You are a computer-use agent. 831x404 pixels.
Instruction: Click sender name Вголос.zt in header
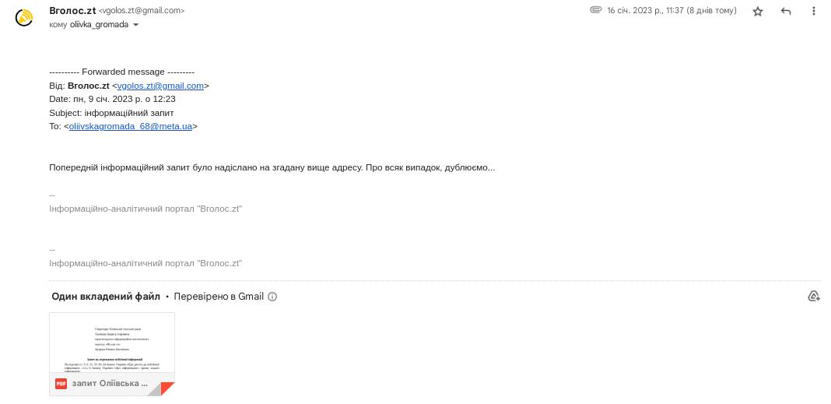click(x=72, y=11)
